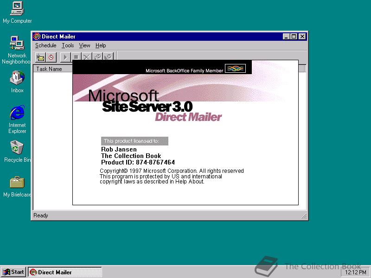
Task: Click the Copyright 1997 Microsoft Corporation line
Action: (x=172, y=171)
